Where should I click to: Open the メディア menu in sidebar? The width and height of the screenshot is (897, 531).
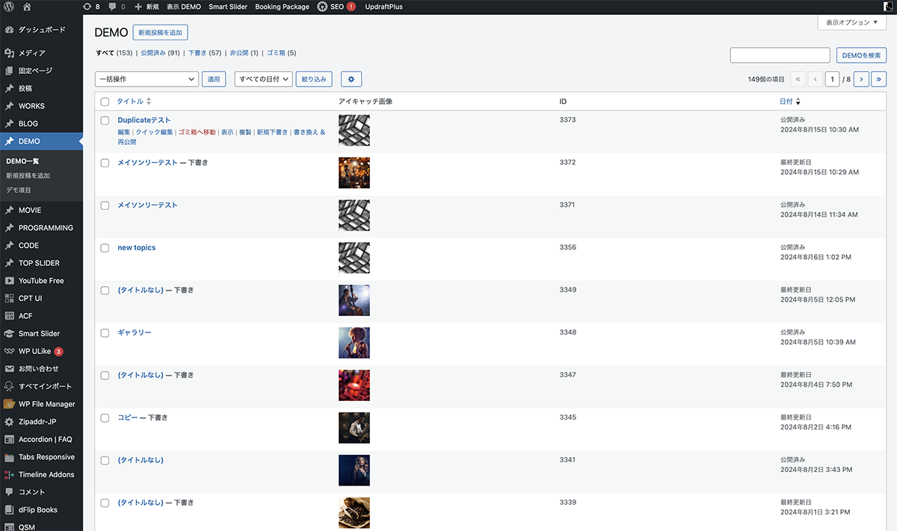point(32,53)
